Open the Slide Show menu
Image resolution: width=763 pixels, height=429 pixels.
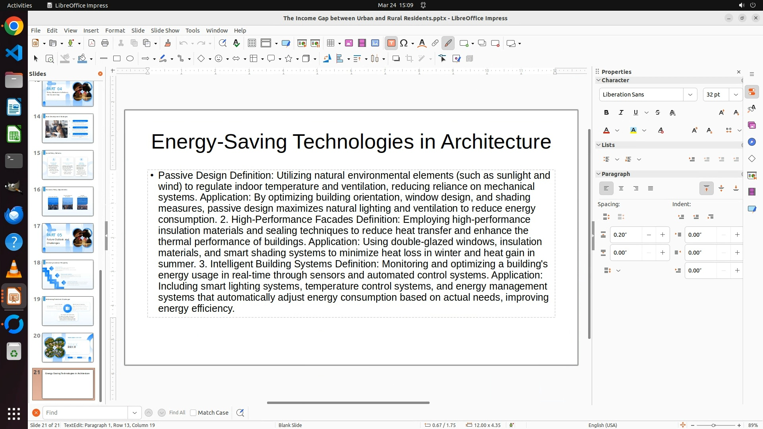pos(165,31)
